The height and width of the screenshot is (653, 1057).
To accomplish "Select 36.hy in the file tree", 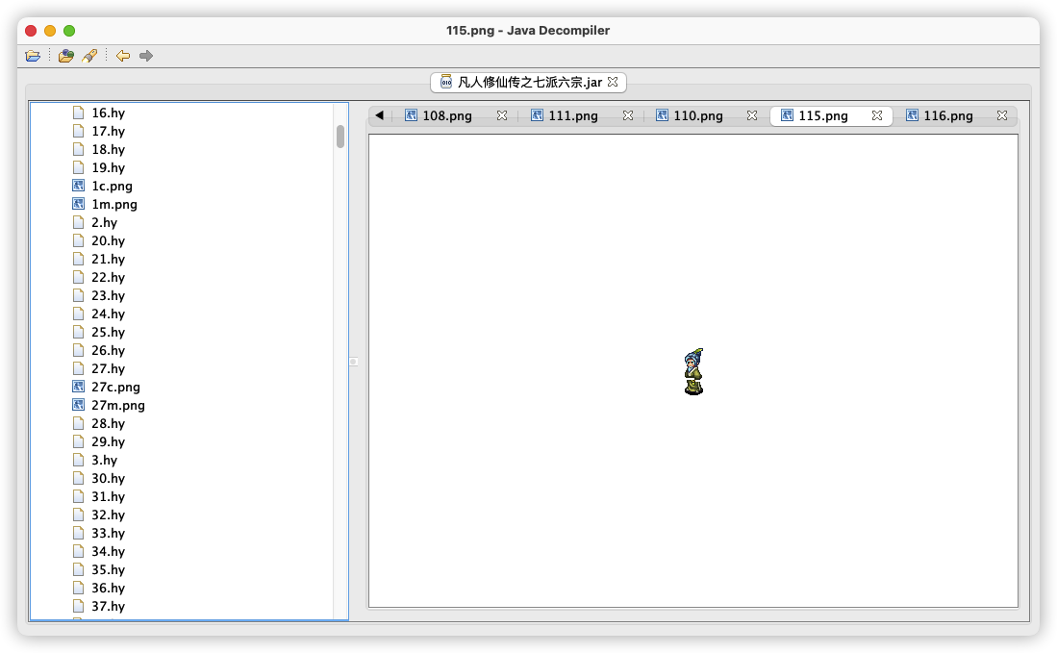I will point(108,588).
